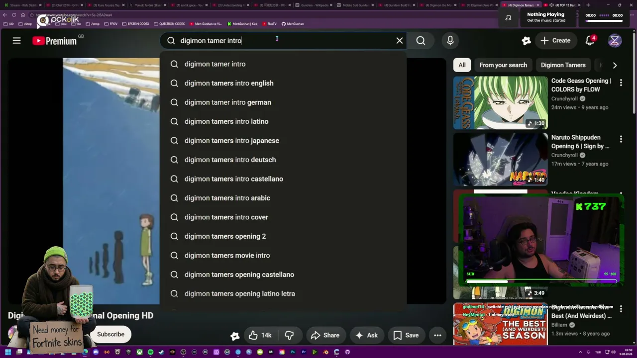Launch Spotify from the taskbar
Image resolution: width=637 pixels, height=358 pixels.
[x=150, y=352]
